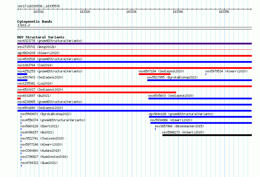This screenshot has width=260, height=177.
Task: Click nsv4531526 gnomAD variant label
Action: click(x=50, y=59)
